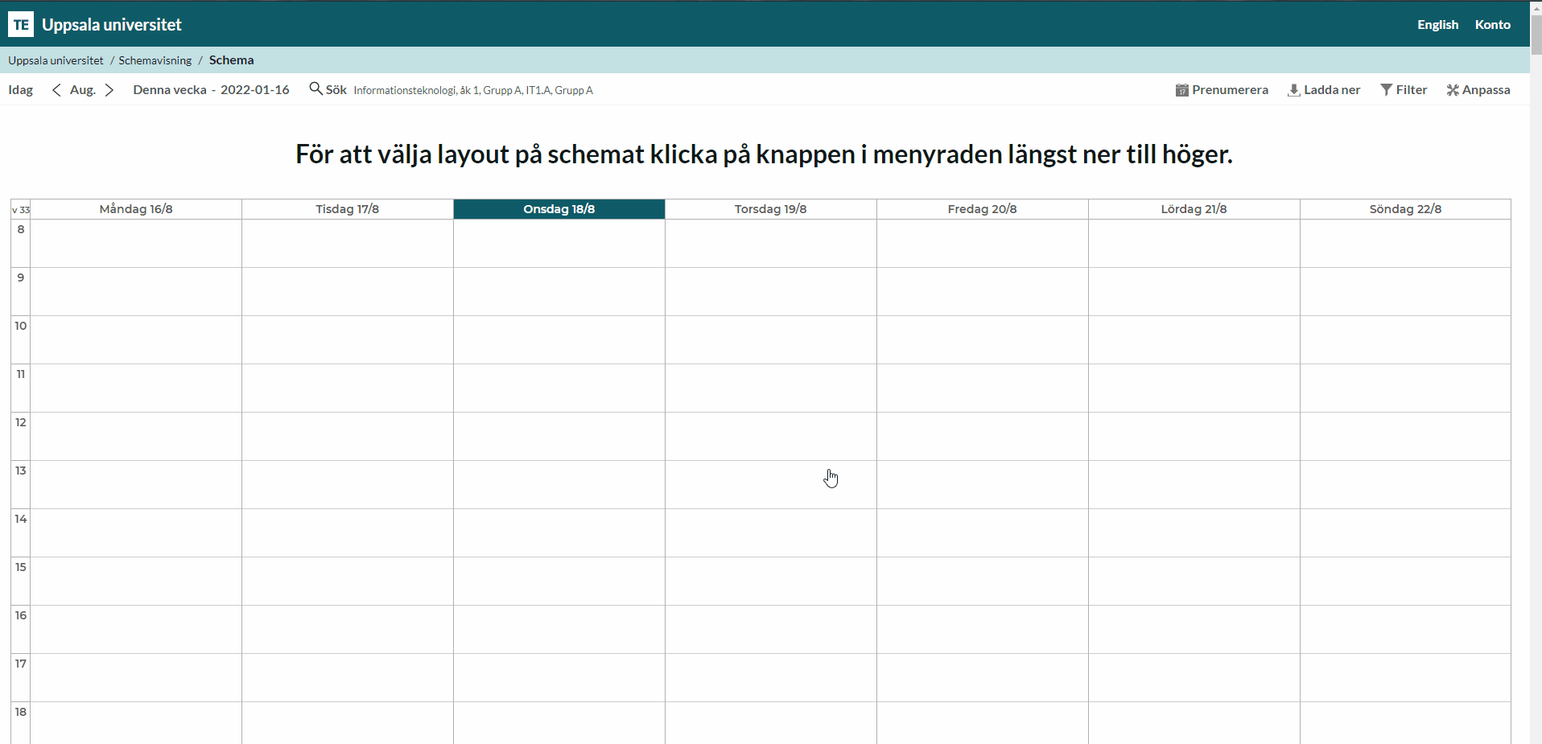Click the Filter funnel icon
This screenshot has height=744, width=1542.
pyautogui.click(x=1386, y=90)
